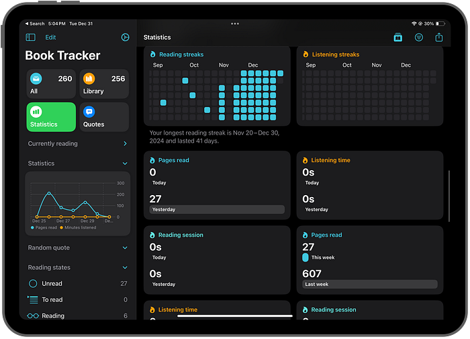Click the Listening time Today flame icon
Viewport: 470px width, 339px height.
pos(305,160)
